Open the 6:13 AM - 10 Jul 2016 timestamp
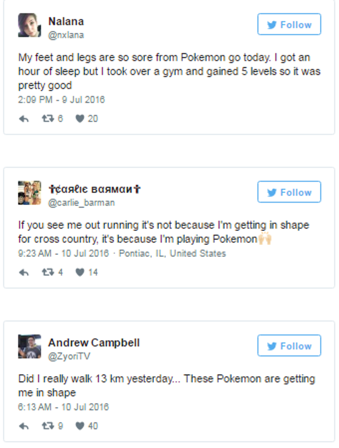 click(63, 407)
